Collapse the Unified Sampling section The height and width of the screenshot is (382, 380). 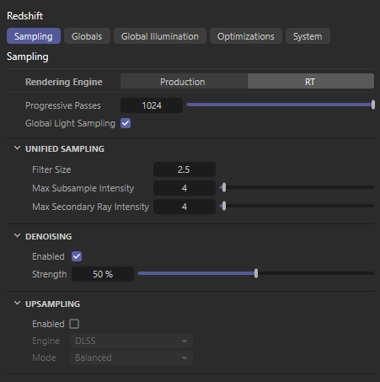17,148
